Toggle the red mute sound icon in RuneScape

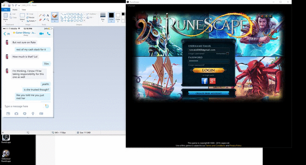[262, 16]
